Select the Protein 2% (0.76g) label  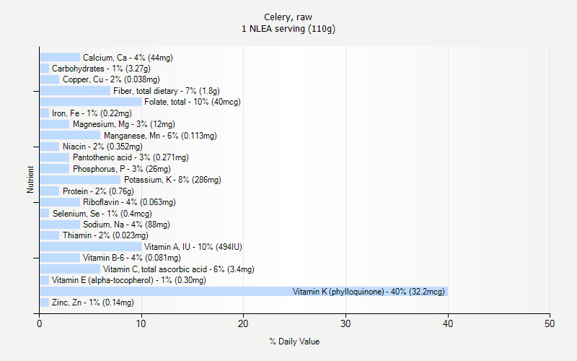point(98,191)
